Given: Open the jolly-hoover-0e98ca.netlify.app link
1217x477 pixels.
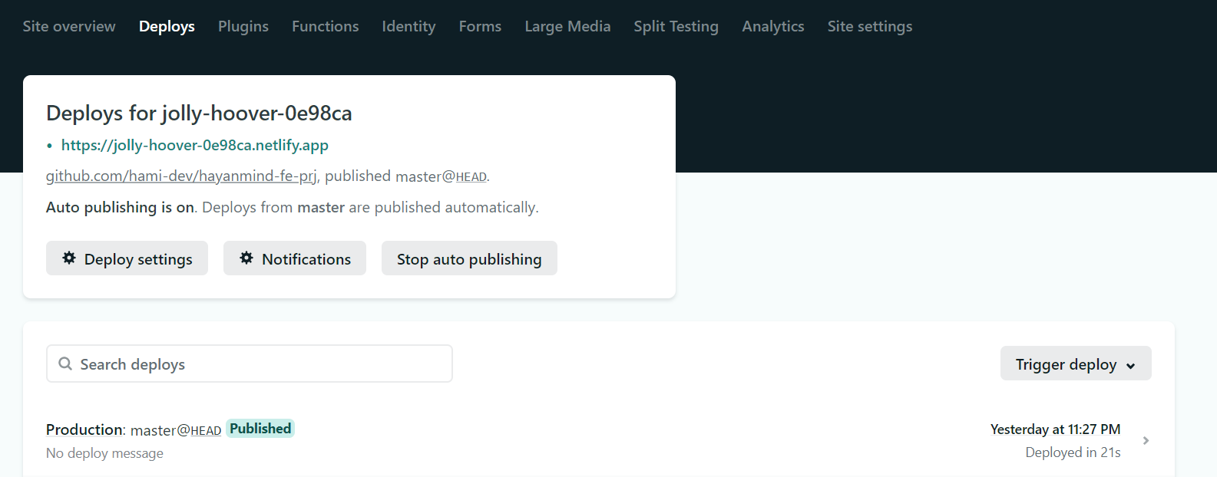Looking at the screenshot, I should 195,145.
